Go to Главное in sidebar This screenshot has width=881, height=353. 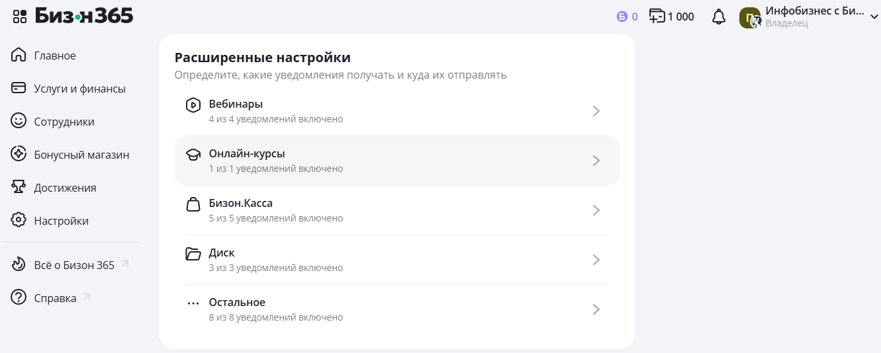[x=54, y=56]
